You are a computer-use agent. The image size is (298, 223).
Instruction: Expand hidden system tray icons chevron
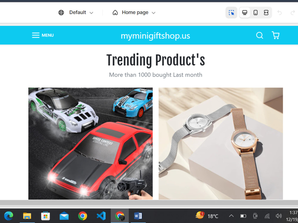click(231, 216)
